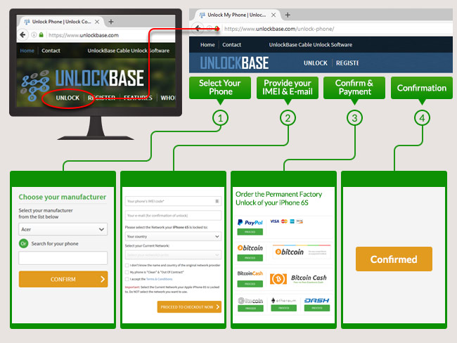Screen dimensions: 457x343
Task: Click the ethereum logo
Action: click(283, 300)
